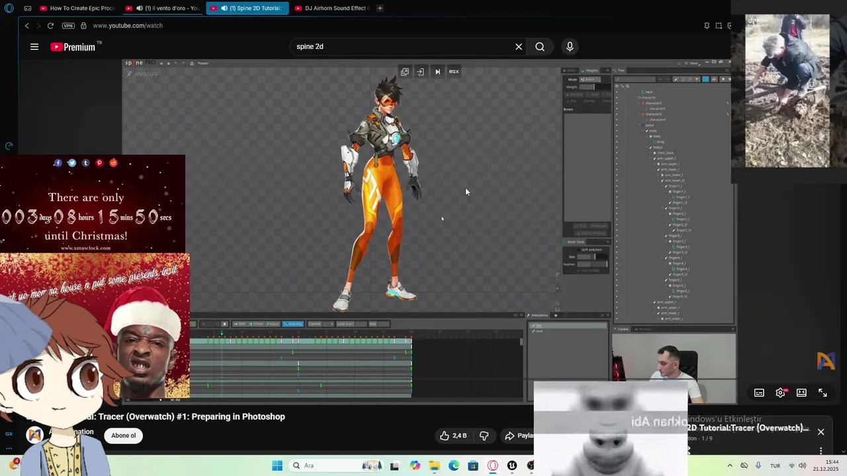Click the Pinterest share icon on the Christmas countdown

coord(100,163)
